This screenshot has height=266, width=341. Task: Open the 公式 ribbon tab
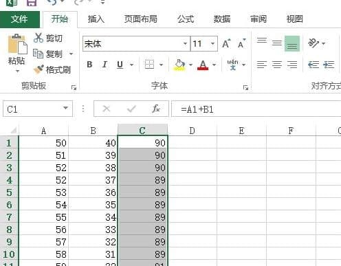186,19
